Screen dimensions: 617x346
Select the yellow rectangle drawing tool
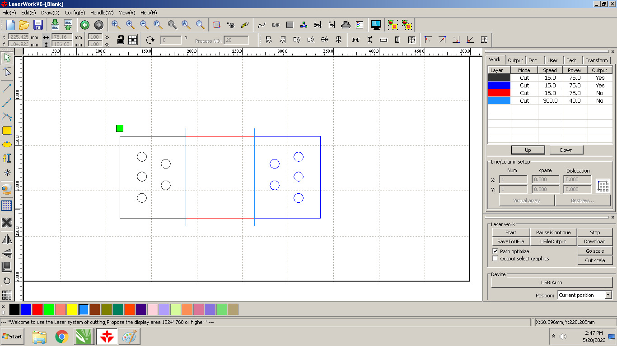(x=7, y=131)
